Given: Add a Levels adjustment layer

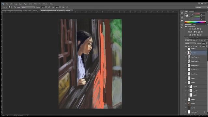Looking at the screenshot, I should coord(193,29).
